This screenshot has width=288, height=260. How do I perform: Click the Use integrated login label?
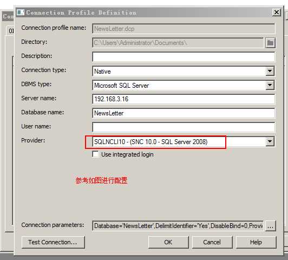pyautogui.click(x=127, y=154)
